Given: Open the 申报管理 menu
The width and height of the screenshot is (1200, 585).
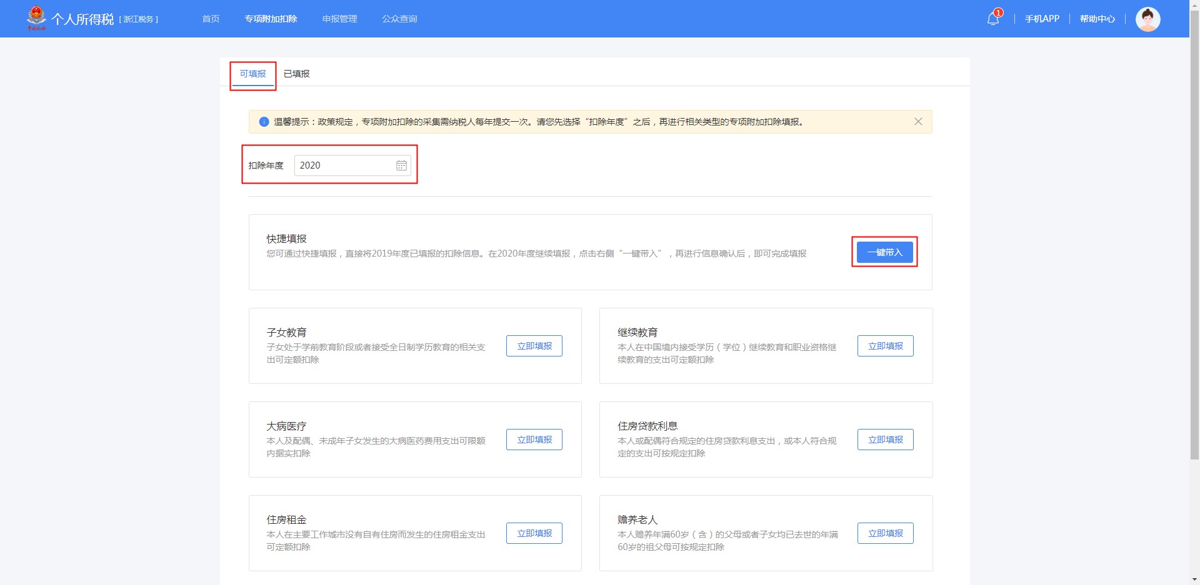Looking at the screenshot, I should pos(339,19).
